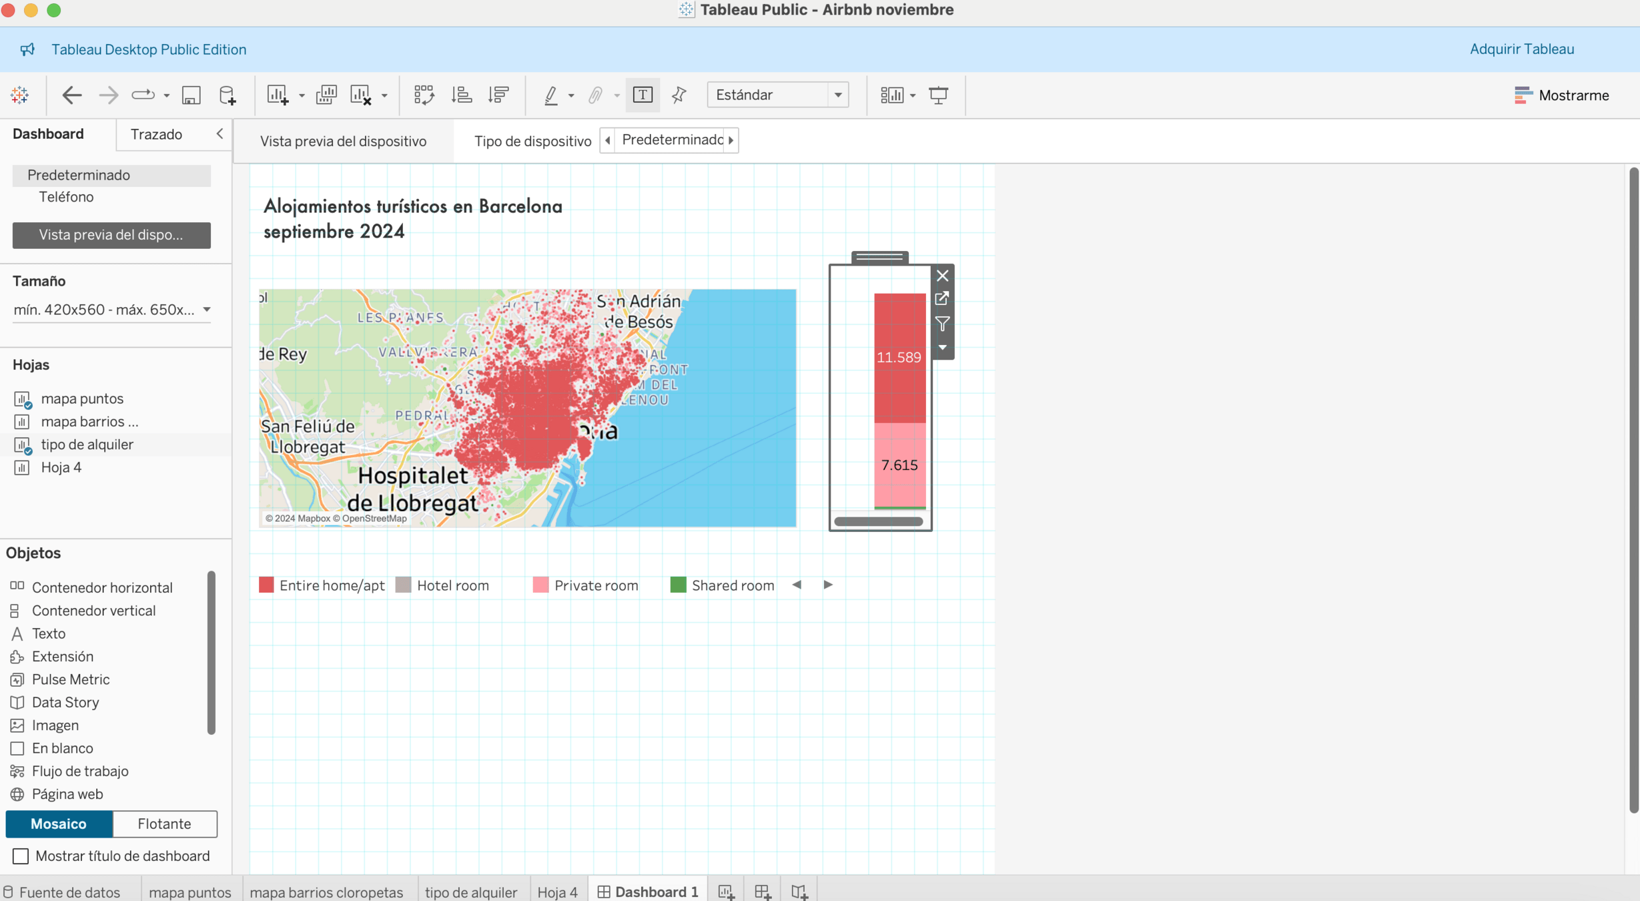
Task: Open the mapa puntos sheet tab
Action: coord(189,892)
